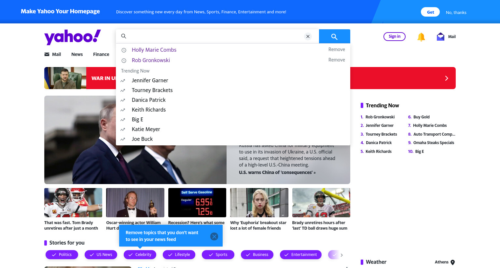Show more topic chips with the right arrow
Viewport: 500px width, 268px height.
(341, 255)
